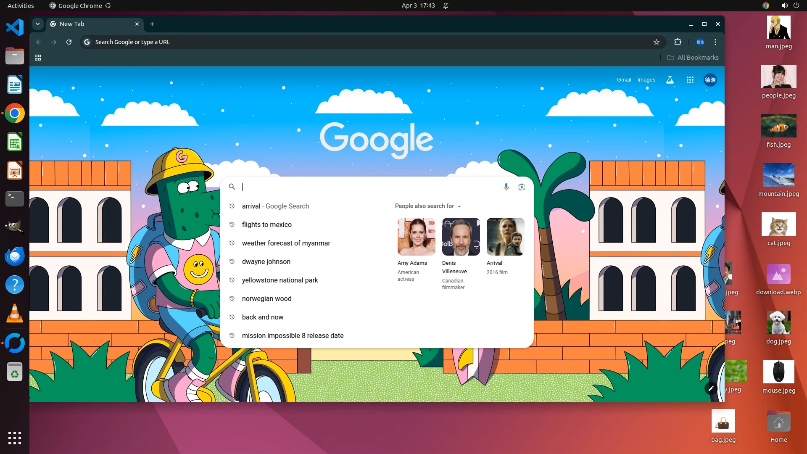
Task: Open the All Bookmarks folder
Action: 693,58
